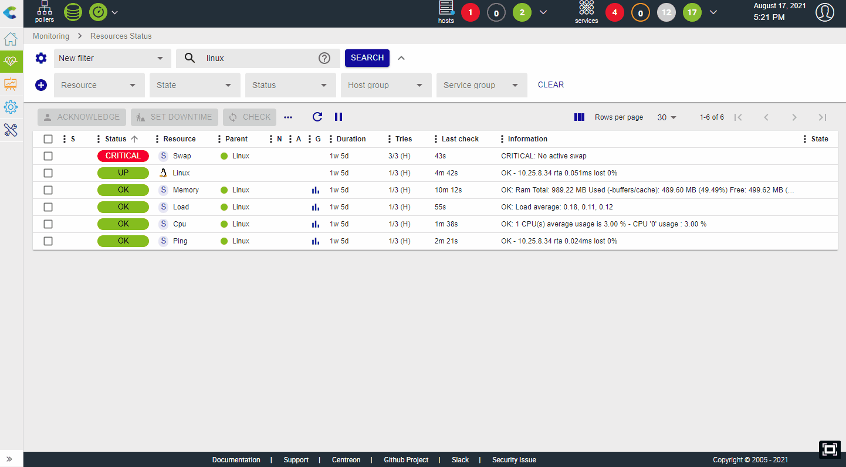
Task: Check the Ping row checkbox
Action: (x=48, y=241)
